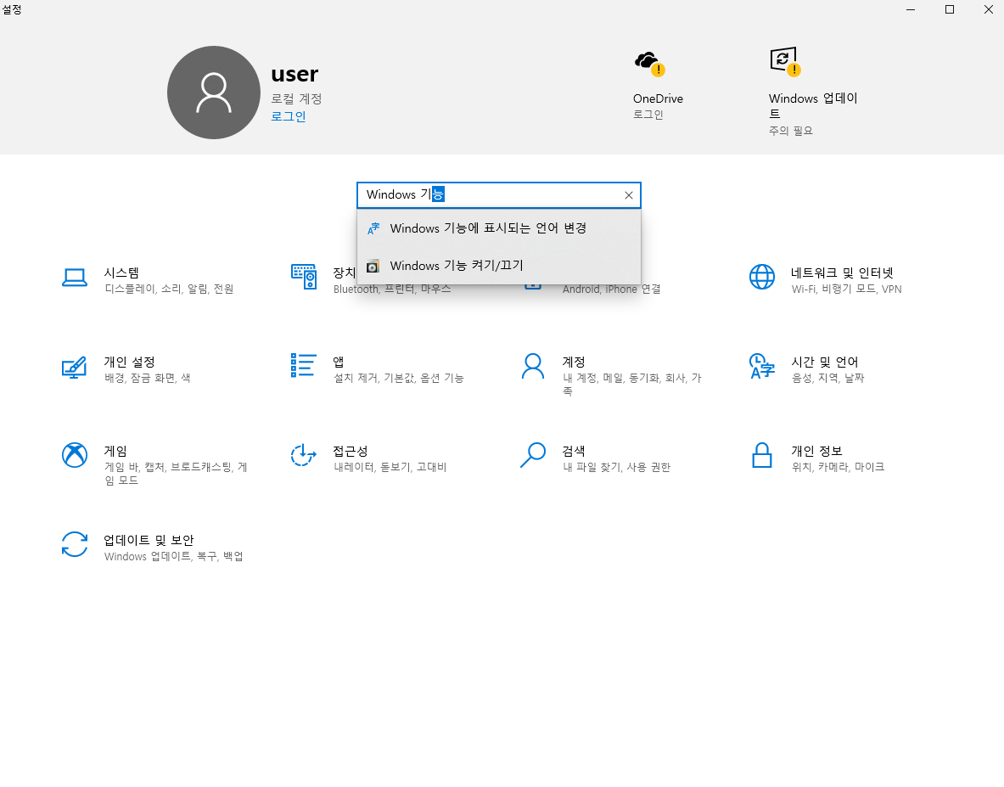Screen dimensions: 1004x787
Task: Click 'Android, iPhone 연결' description text
Action: (612, 290)
